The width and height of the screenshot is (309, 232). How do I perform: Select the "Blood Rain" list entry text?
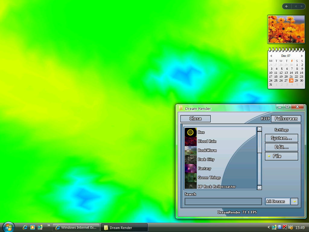pyautogui.click(x=207, y=141)
